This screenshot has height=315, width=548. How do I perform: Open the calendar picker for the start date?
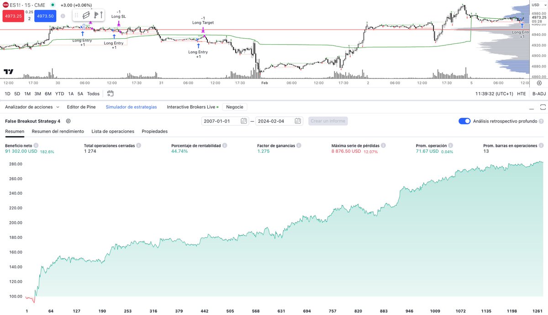pos(242,121)
